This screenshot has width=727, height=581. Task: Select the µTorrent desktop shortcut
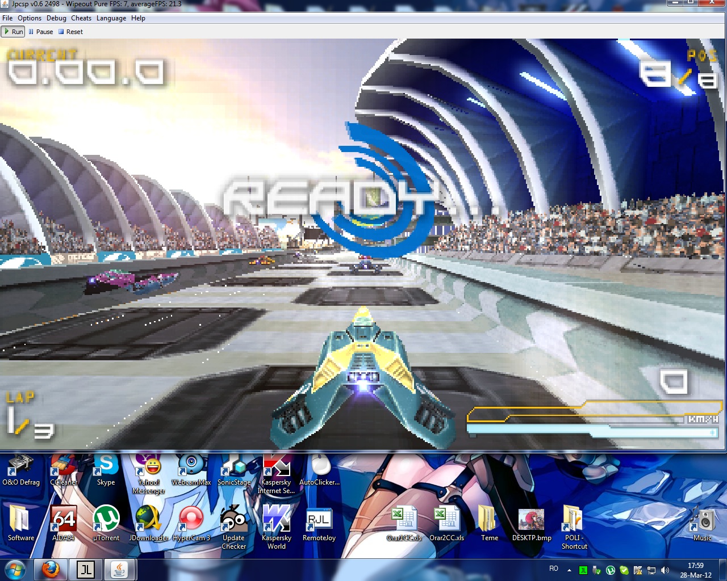[x=106, y=523]
